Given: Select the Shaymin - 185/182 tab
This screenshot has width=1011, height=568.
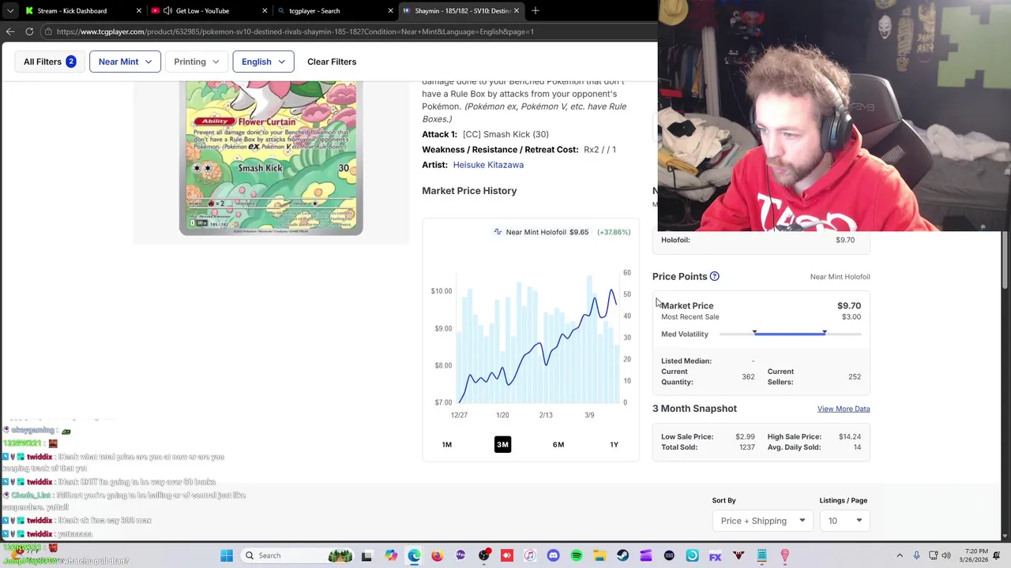Looking at the screenshot, I should 463,10.
